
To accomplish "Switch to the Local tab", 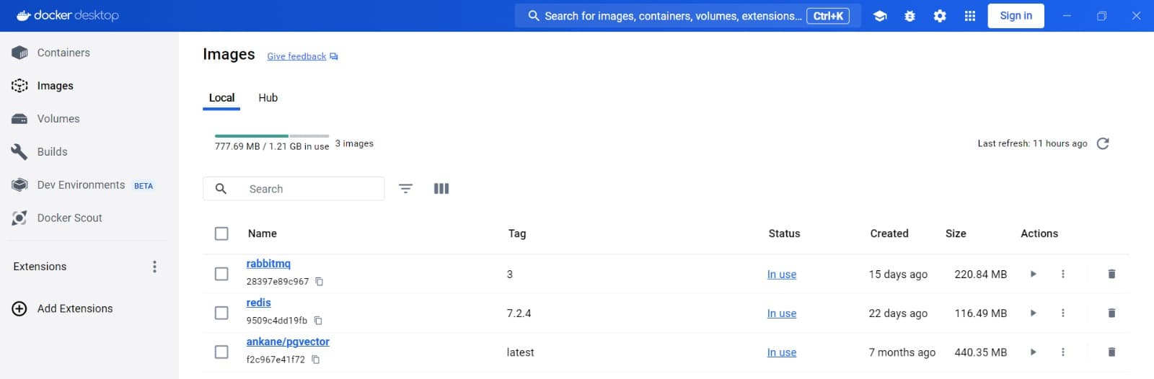I will point(221,98).
